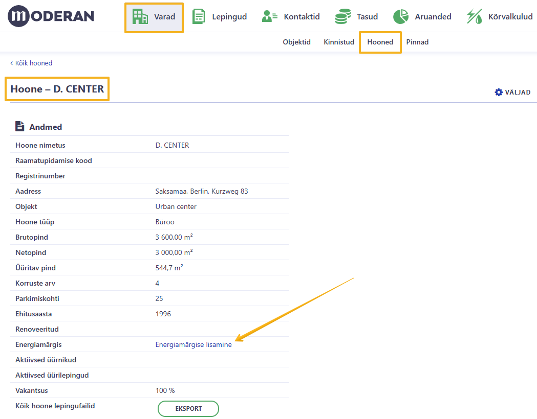Click the Hoone tüüp label
The height and width of the screenshot is (419, 537).
pyautogui.click(x=35, y=222)
